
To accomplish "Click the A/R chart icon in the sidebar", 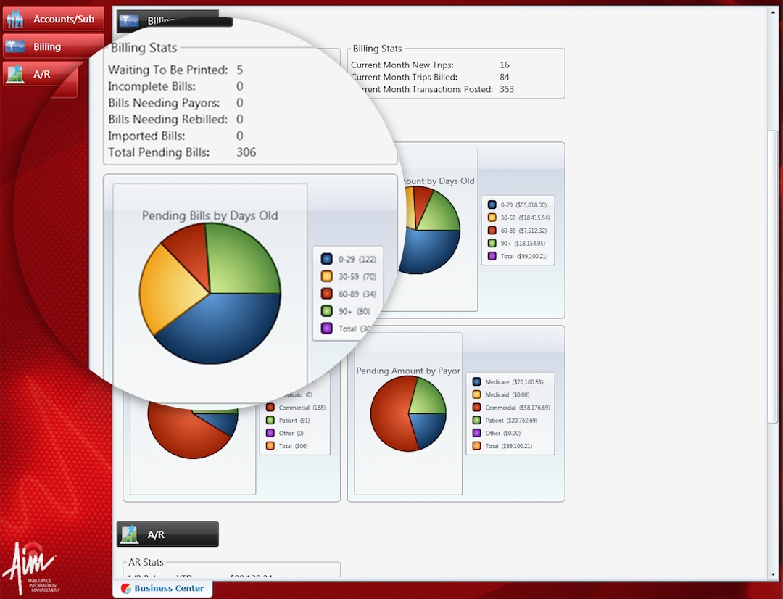I will pyautogui.click(x=14, y=73).
